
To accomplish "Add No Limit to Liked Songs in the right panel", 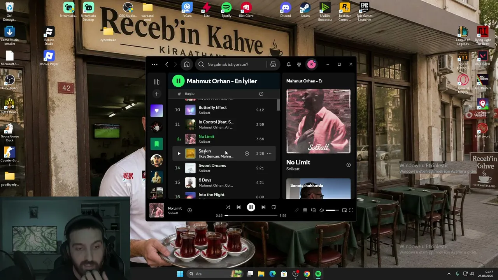I will [348, 165].
